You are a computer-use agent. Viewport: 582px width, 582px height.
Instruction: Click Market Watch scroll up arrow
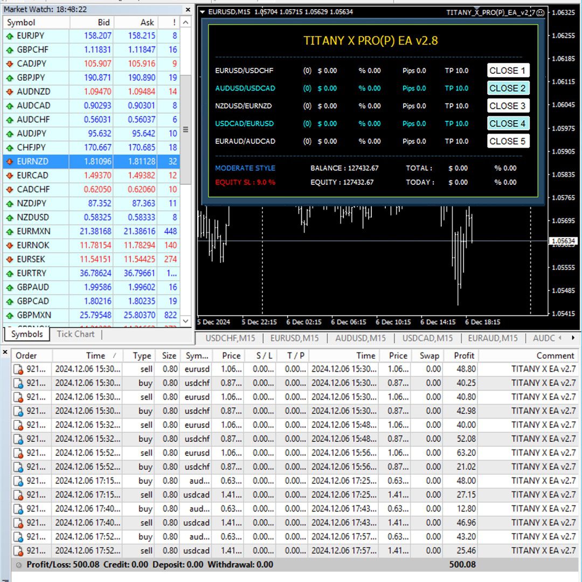(x=186, y=23)
